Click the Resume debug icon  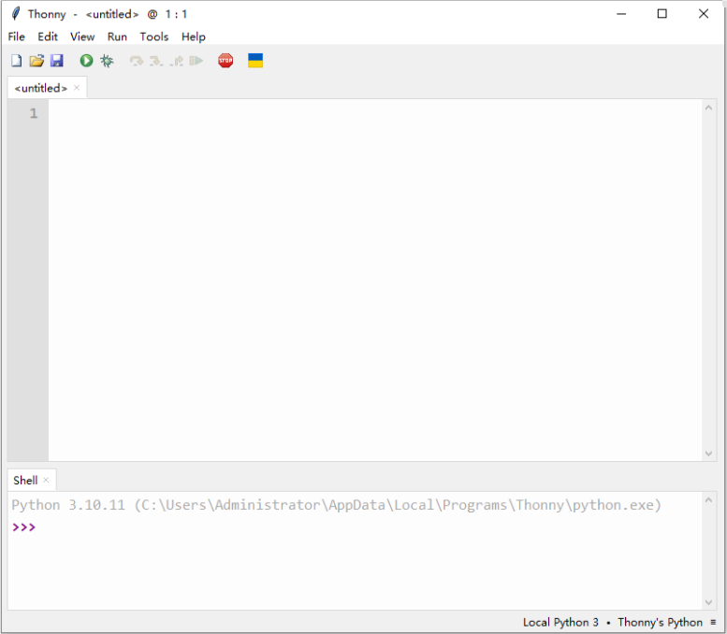(196, 61)
